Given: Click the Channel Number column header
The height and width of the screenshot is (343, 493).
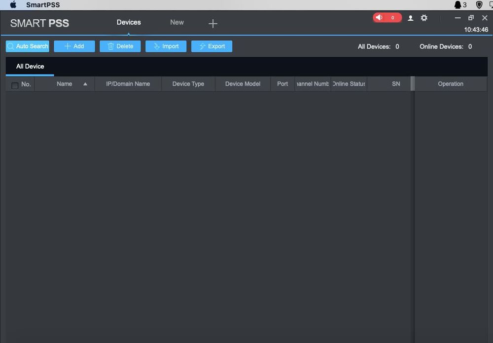Looking at the screenshot, I should [x=313, y=84].
